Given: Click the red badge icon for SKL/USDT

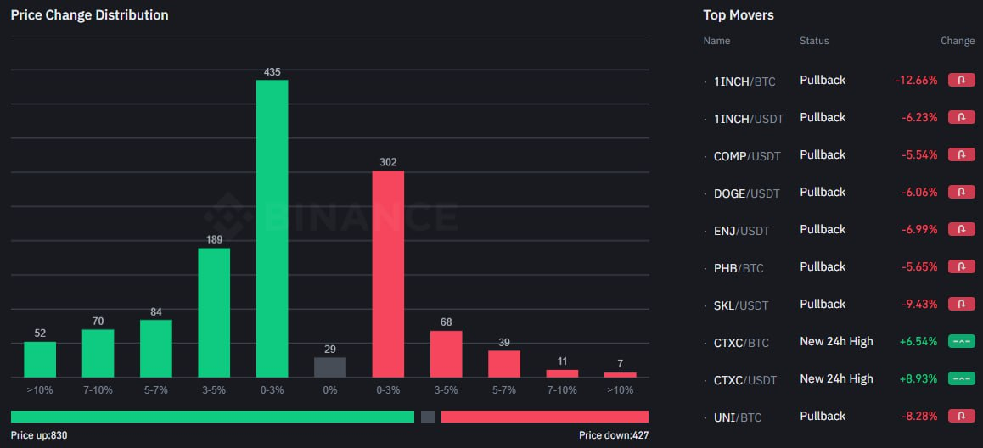Looking at the screenshot, I should pyautogui.click(x=962, y=304).
